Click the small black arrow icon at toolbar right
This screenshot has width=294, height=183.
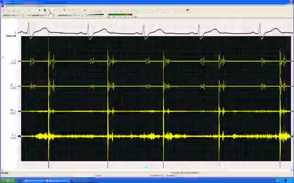point(187,10)
